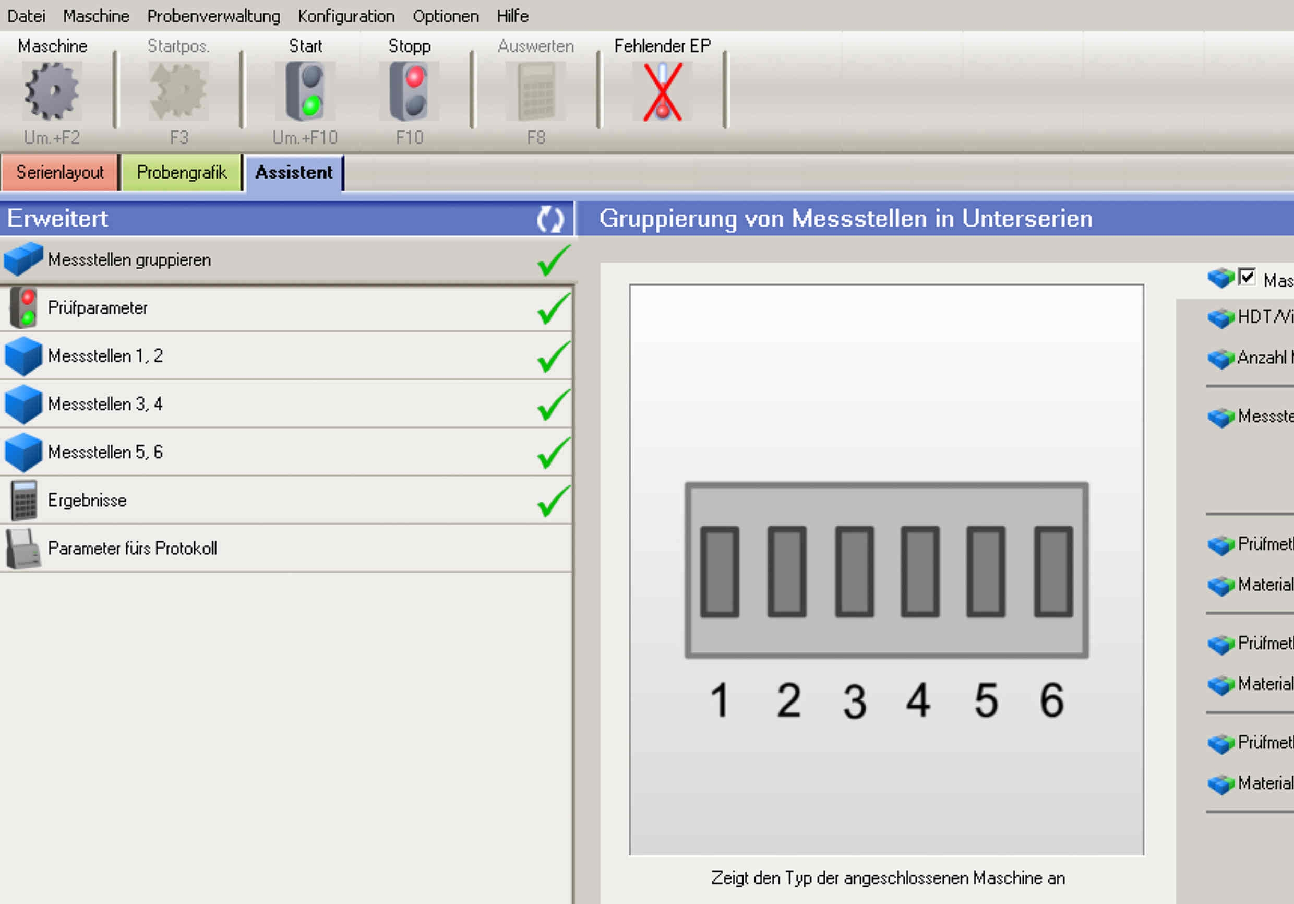1294x904 pixels.
Task: Click the refresh arrows icon in Erweitert header
Action: tap(549, 219)
